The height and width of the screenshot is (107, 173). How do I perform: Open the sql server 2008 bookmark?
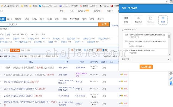pyautogui.click(x=68, y=6)
